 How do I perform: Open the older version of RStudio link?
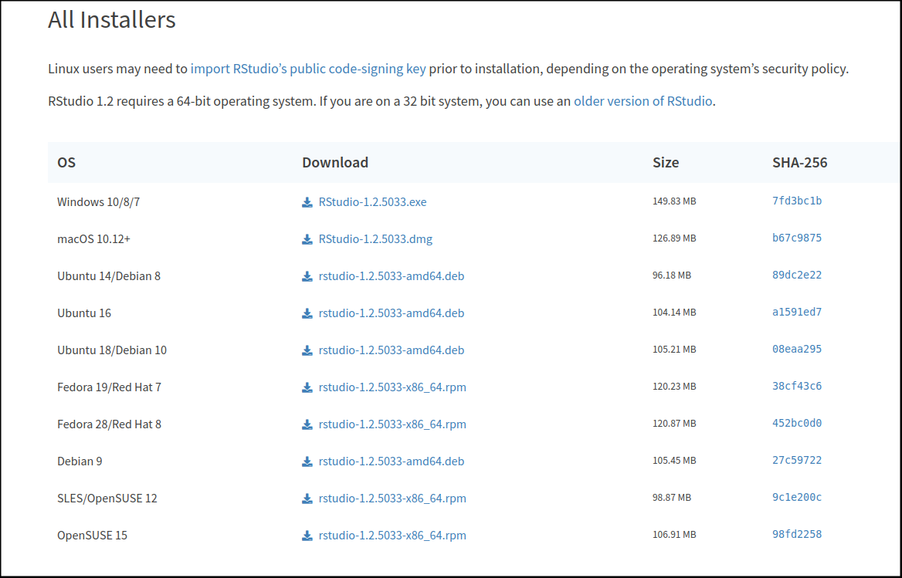coord(643,101)
